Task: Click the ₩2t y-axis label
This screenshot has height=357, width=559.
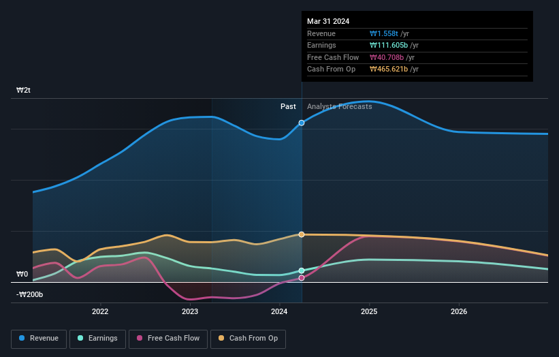Action: coord(24,90)
